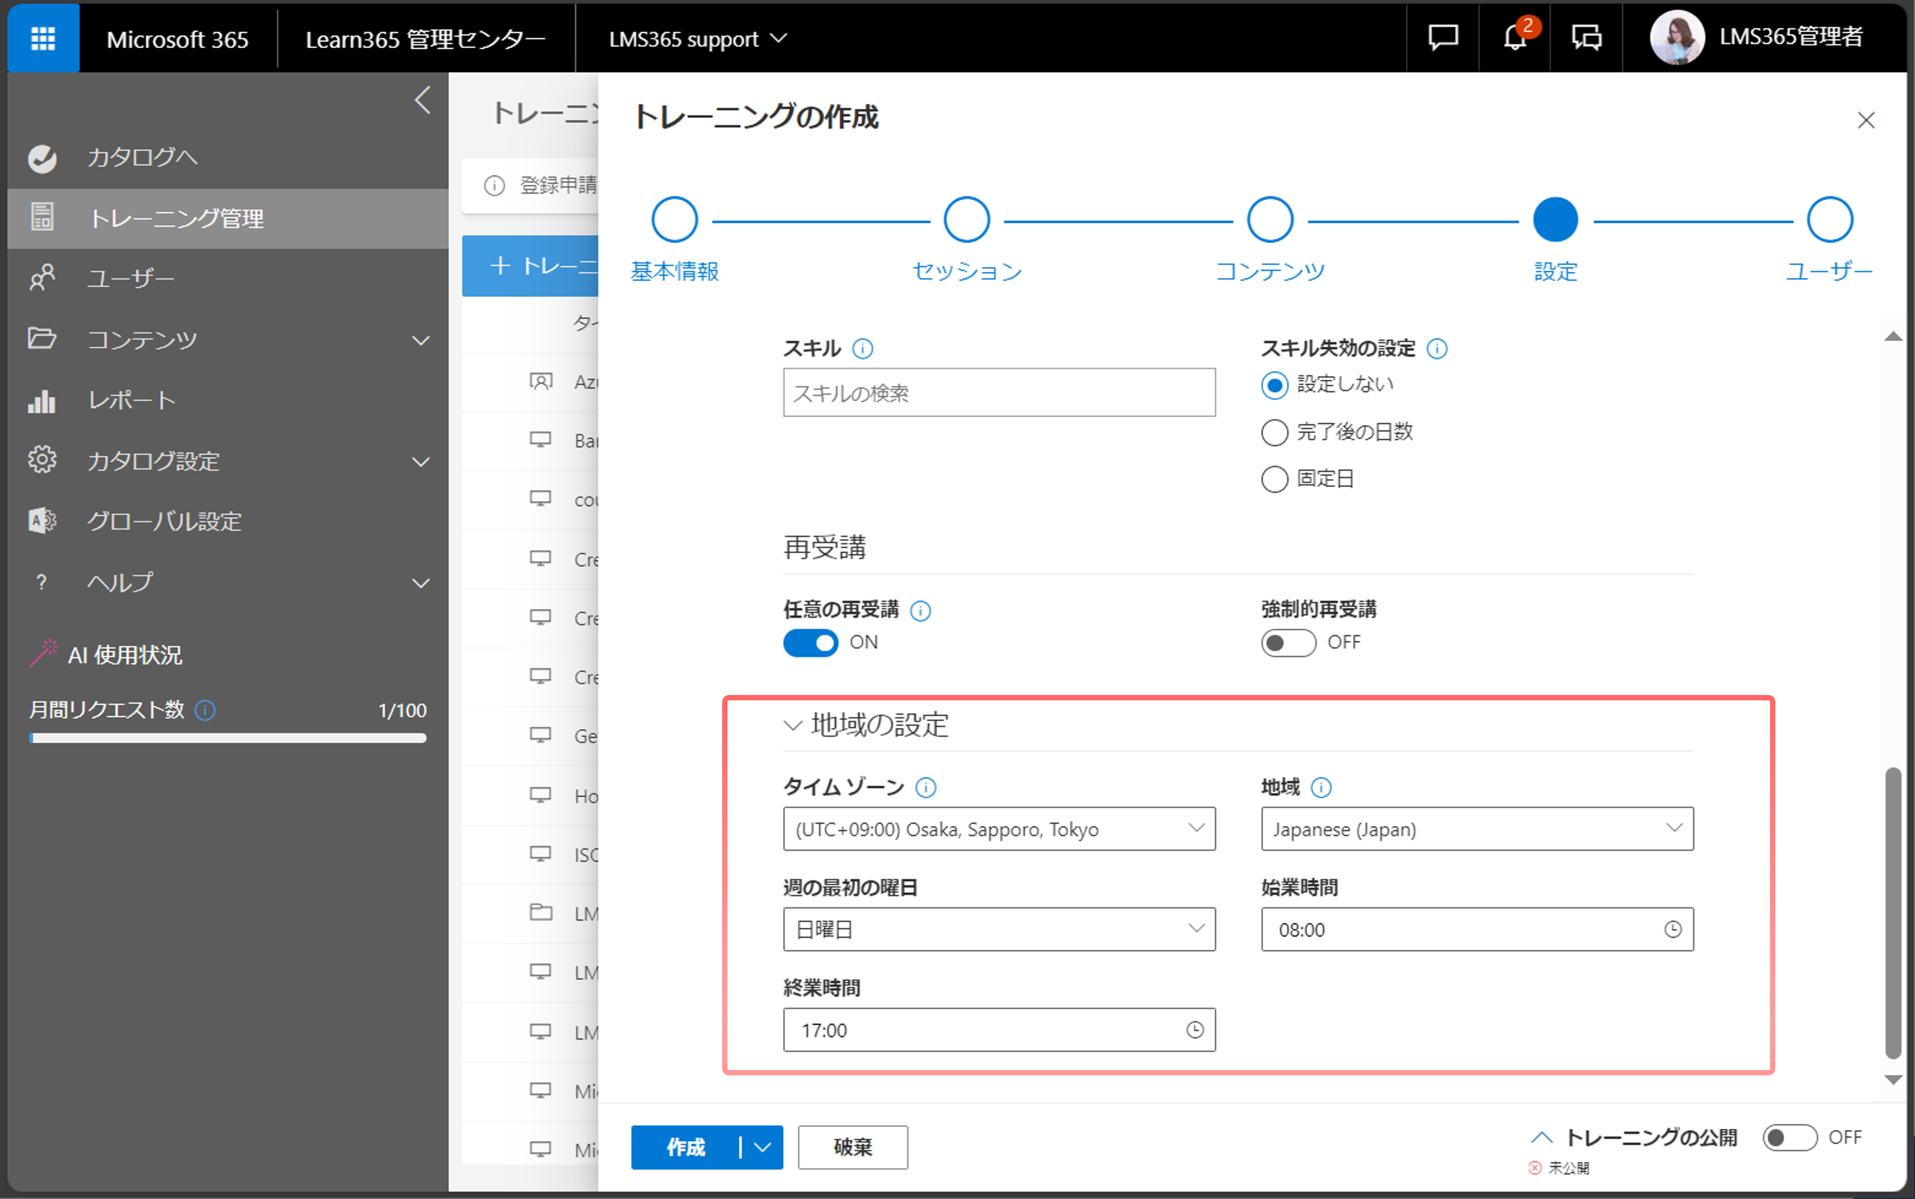Open タイム ゾーン dropdown Osaka, Sapporo, Tokyo

click(x=999, y=829)
